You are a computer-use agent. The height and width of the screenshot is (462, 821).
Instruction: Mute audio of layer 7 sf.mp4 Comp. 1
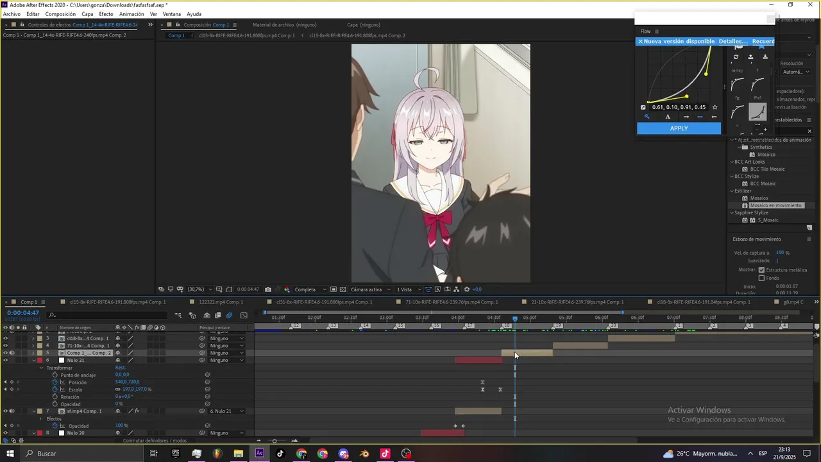12,411
